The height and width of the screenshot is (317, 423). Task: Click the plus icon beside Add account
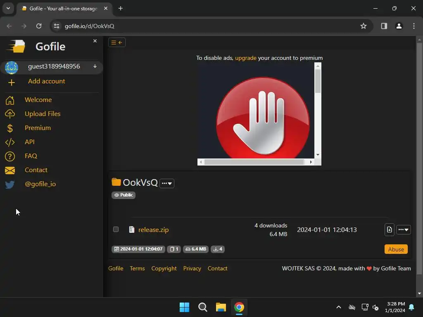point(11,83)
